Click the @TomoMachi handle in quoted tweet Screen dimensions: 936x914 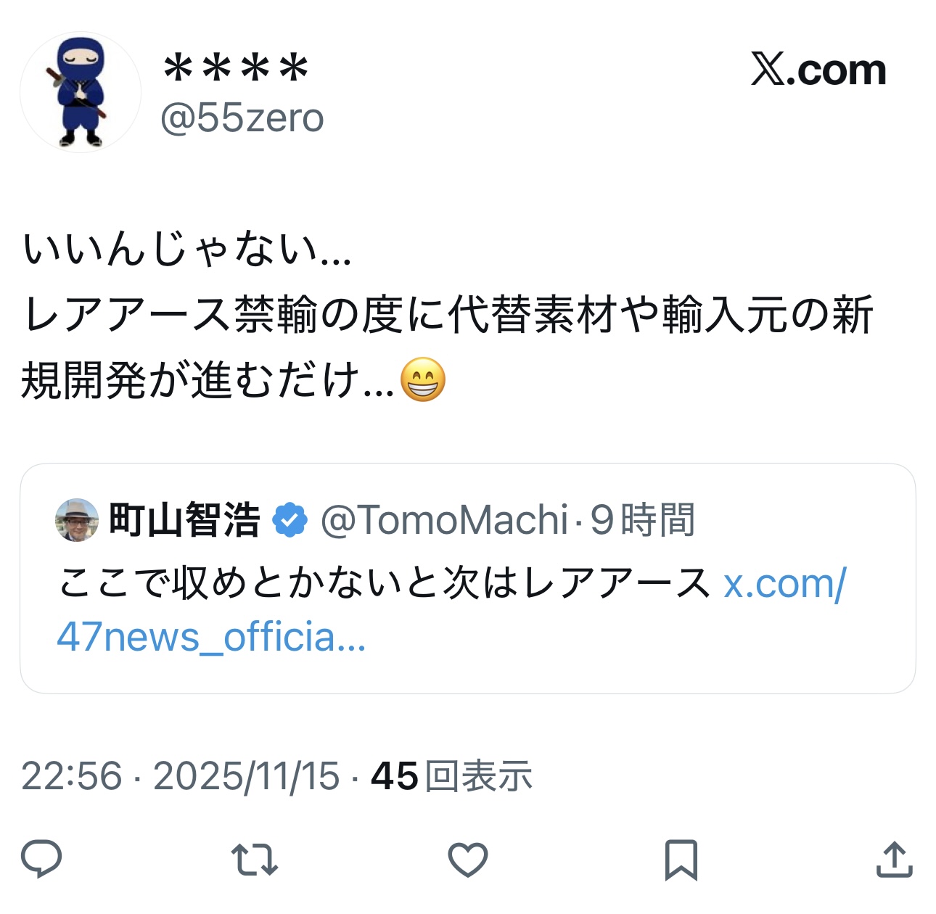pyautogui.click(x=444, y=520)
